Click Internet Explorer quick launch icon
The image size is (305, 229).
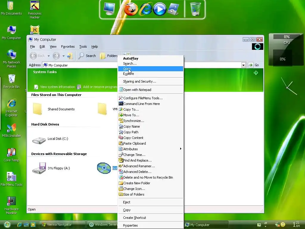[19, 225]
